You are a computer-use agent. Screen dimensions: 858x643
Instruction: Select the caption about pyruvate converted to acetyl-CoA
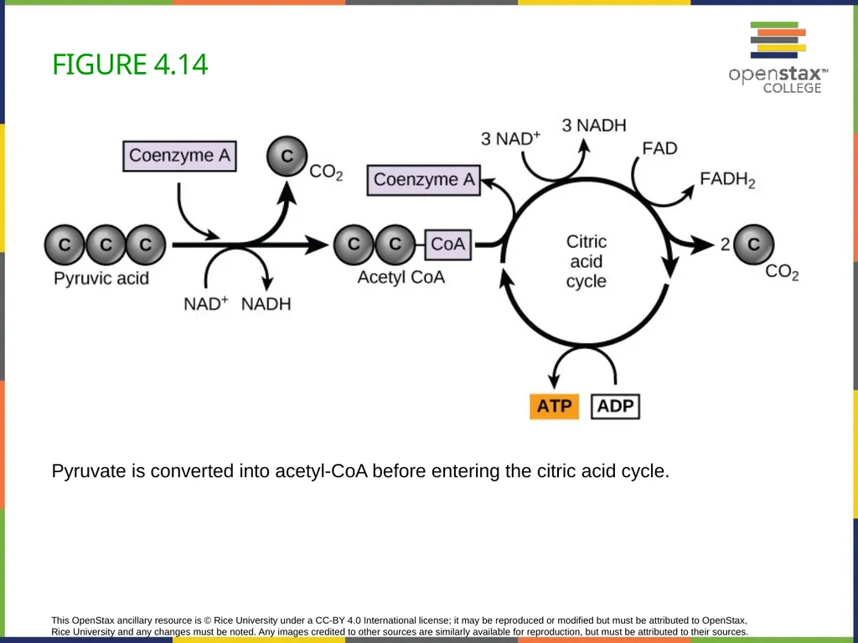pyautogui.click(x=360, y=471)
